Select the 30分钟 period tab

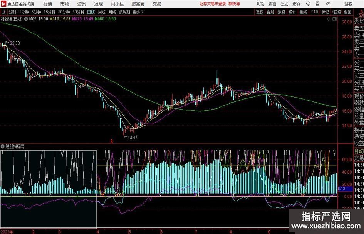pyautogui.click(x=64, y=12)
